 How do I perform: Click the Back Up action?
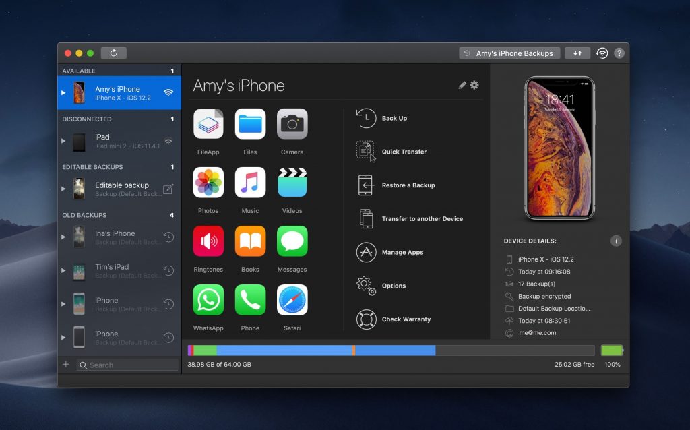(394, 118)
